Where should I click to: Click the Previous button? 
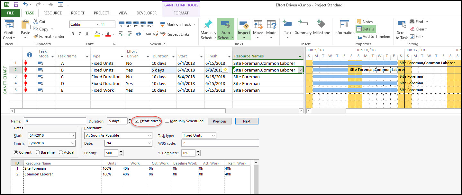[220, 121]
